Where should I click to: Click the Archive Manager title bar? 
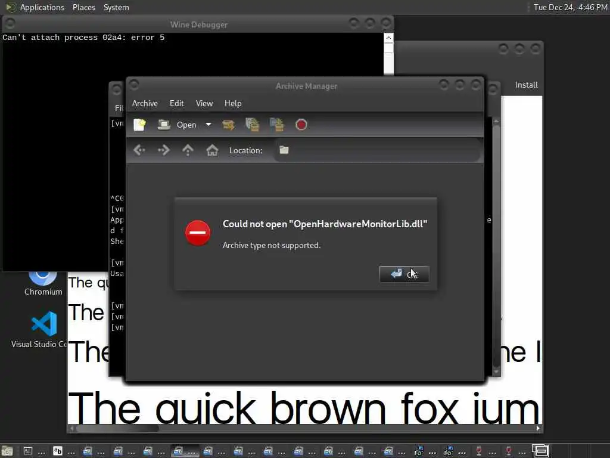pyautogui.click(x=306, y=86)
